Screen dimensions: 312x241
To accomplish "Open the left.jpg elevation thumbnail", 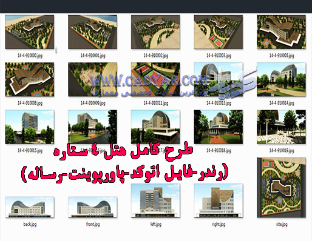I will pos(155,200).
